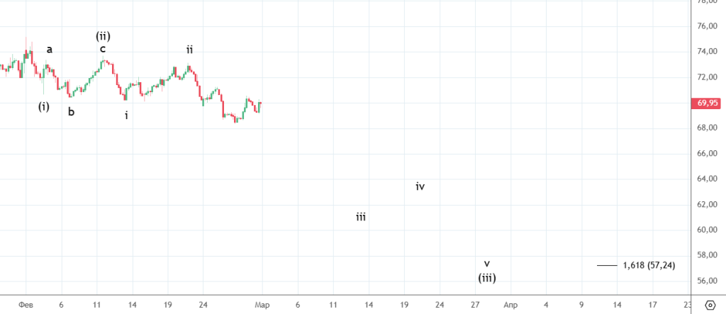Select the 'b' wave label
Screen dimensions: 726x314
tap(71, 111)
